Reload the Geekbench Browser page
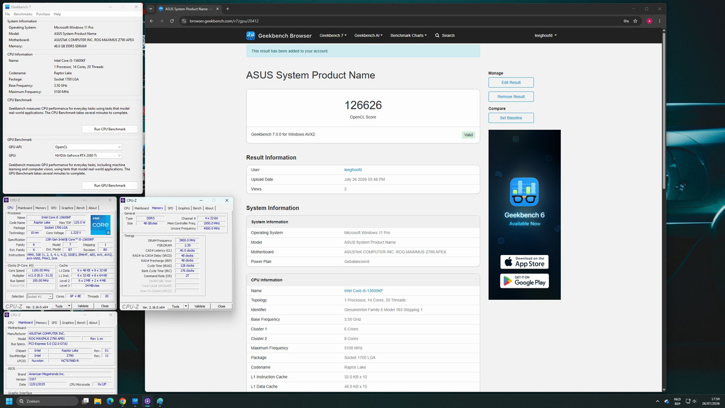 172,21
